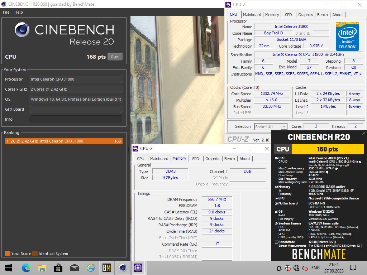Switch to Memory tab in top CPU-Z
367x275 pixels.
(x=272, y=14)
